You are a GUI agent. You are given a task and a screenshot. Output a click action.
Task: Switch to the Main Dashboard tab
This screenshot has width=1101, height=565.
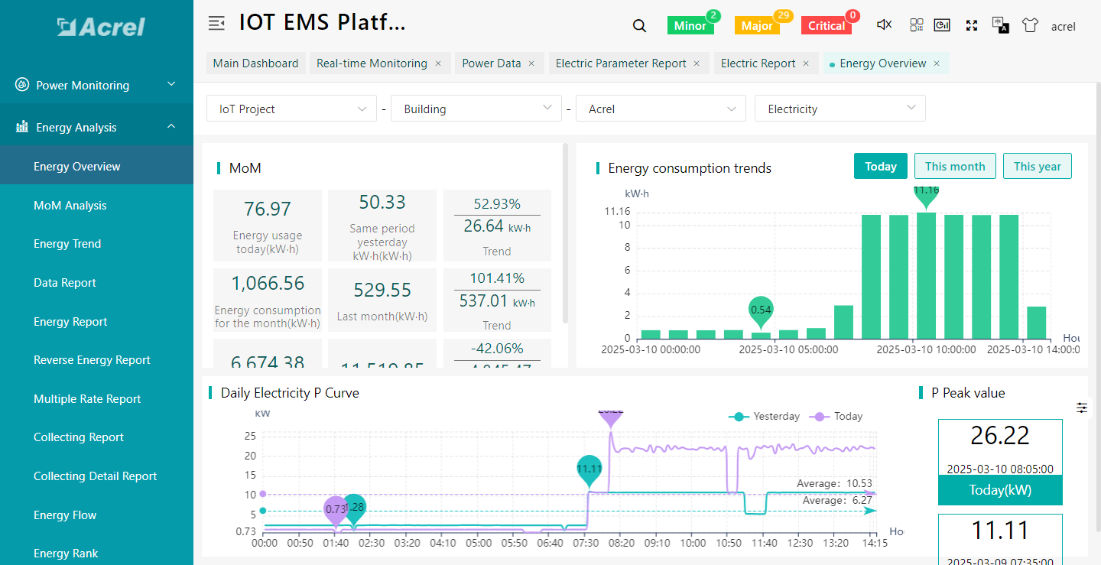click(x=256, y=63)
